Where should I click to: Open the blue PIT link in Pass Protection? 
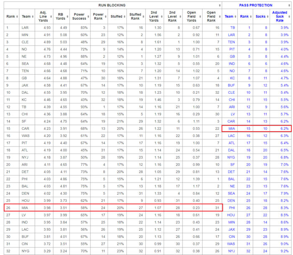pos(232,49)
